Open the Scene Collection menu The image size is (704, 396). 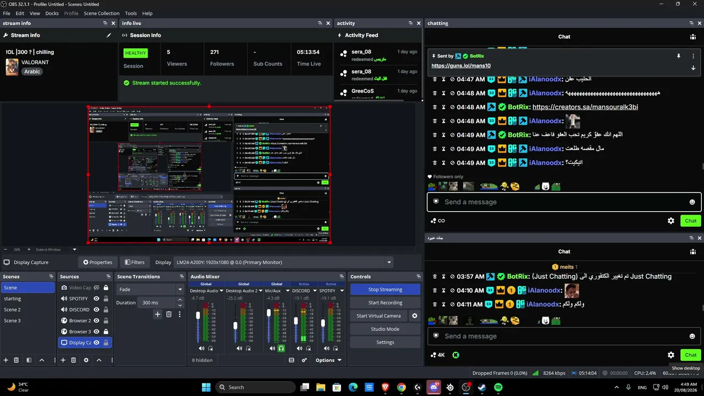tap(102, 13)
